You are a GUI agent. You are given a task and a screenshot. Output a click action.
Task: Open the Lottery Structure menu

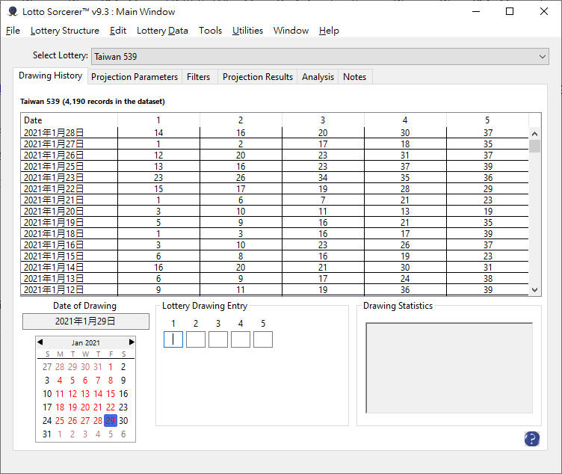pos(64,31)
